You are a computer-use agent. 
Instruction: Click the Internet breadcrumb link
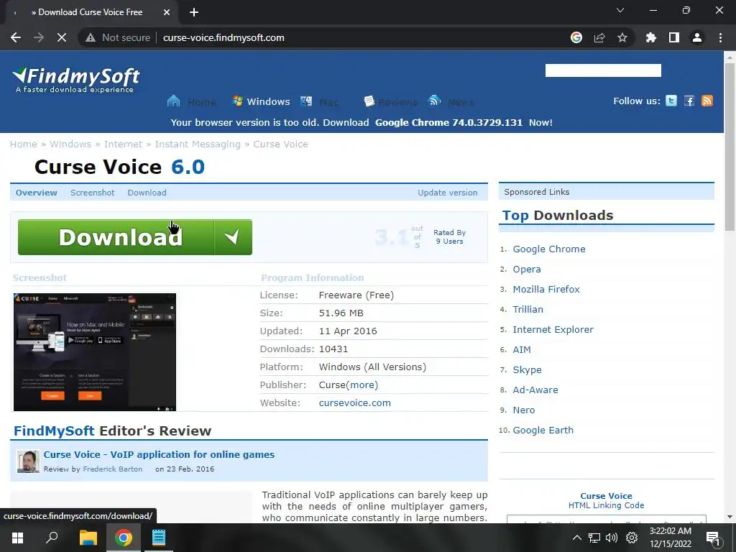(x=123, y=144)
